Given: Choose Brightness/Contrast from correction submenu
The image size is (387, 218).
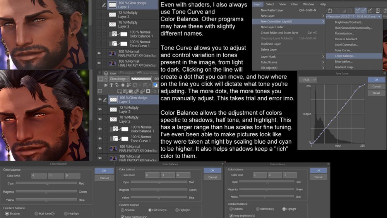Looking at the screenshot, I should (349, 22).
